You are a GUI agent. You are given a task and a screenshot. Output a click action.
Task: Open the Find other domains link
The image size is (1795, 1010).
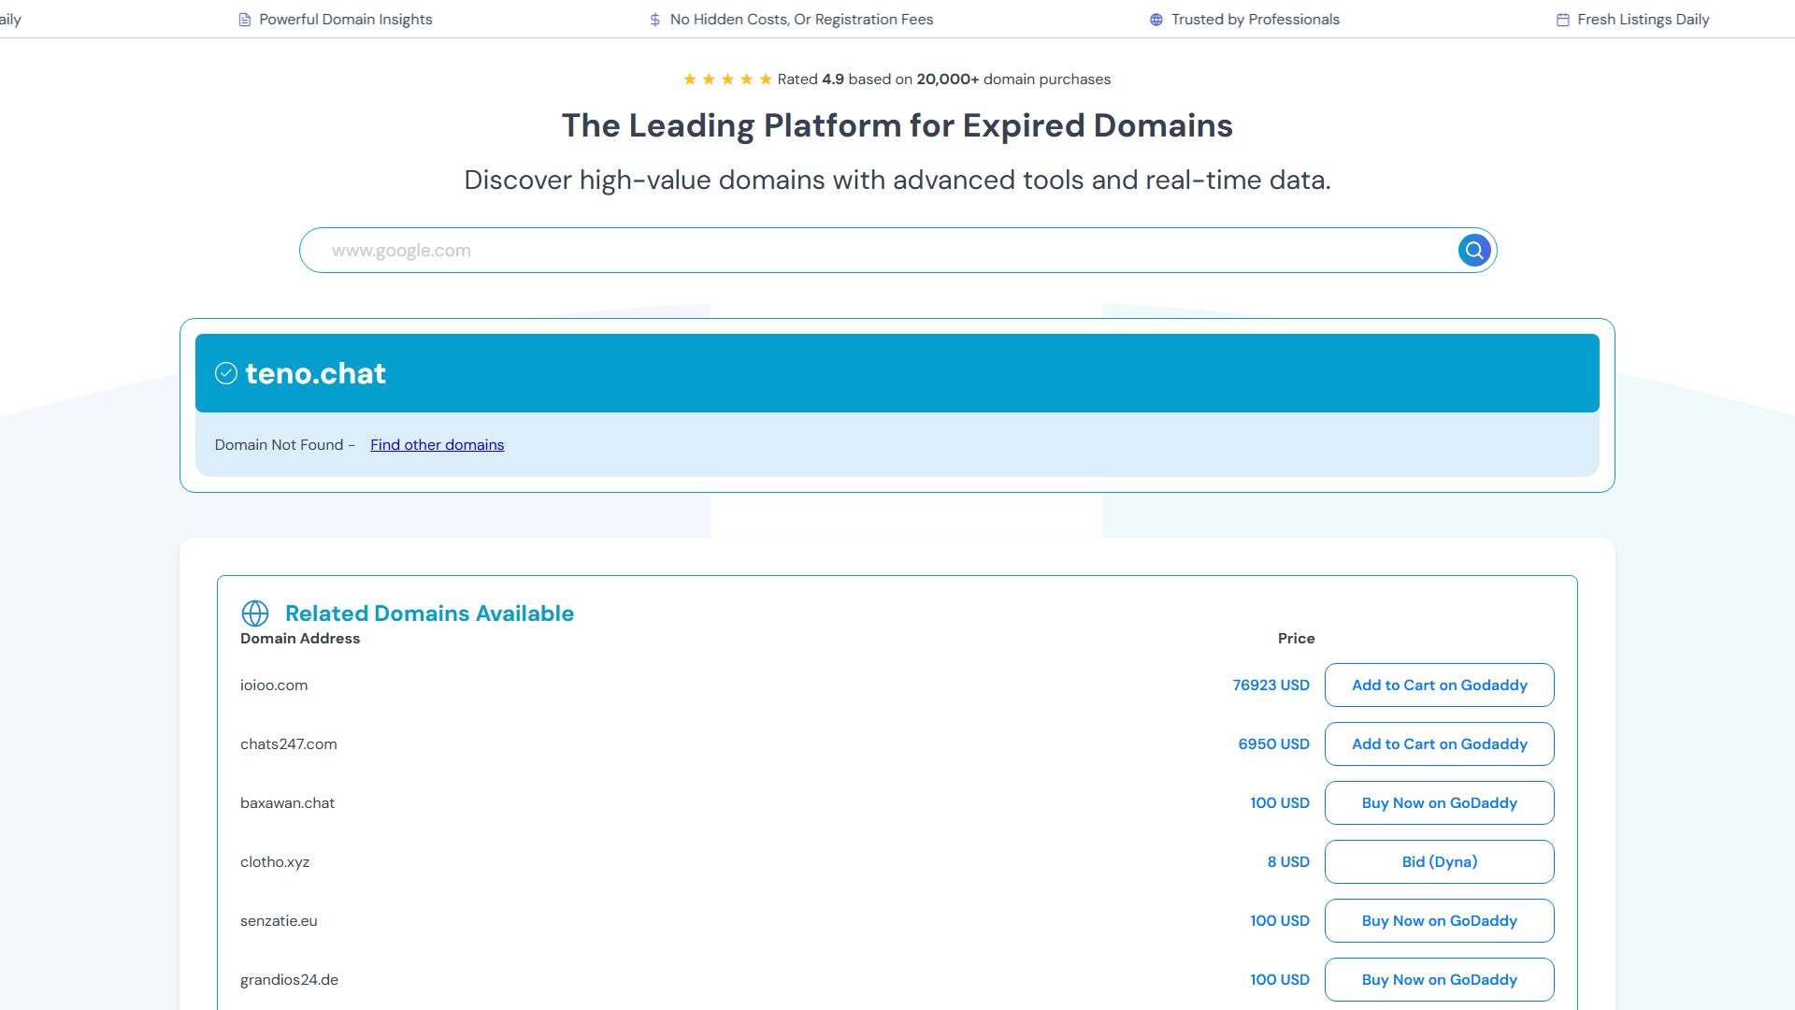pos(437,445)
